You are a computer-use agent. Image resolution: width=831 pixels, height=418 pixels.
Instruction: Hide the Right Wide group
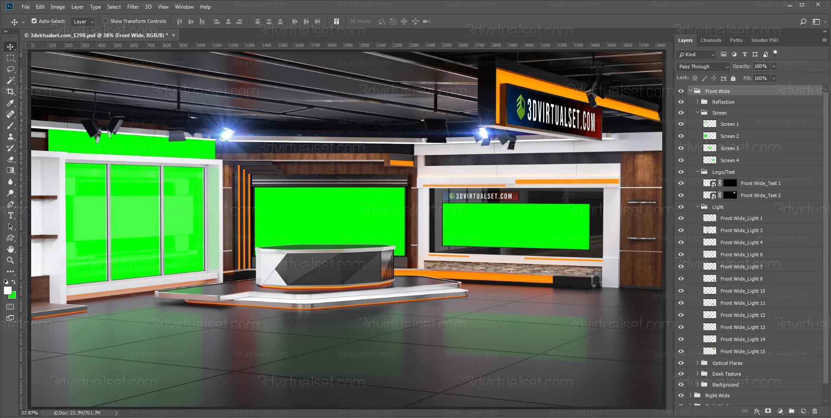(681, 396)
